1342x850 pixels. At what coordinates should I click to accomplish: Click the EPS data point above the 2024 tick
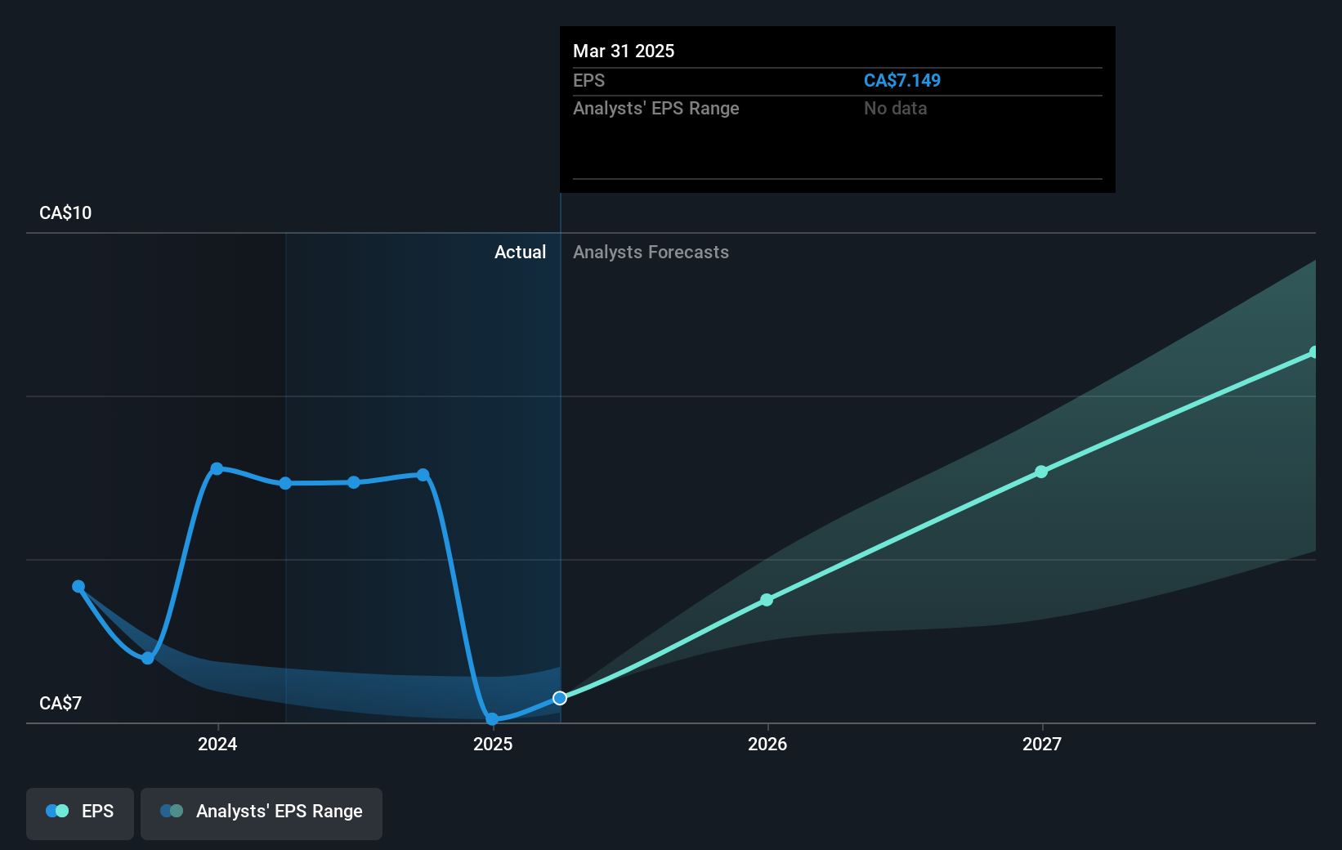pos(217,468)
